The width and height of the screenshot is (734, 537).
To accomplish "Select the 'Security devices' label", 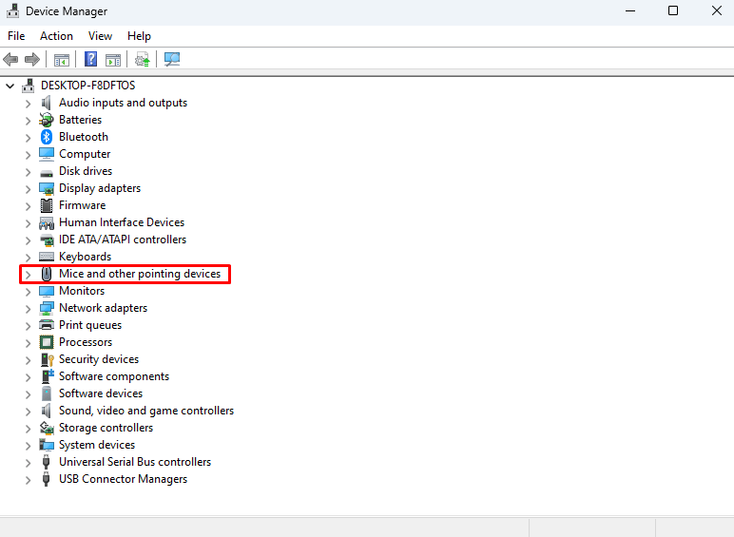I will tap(99, 359).
